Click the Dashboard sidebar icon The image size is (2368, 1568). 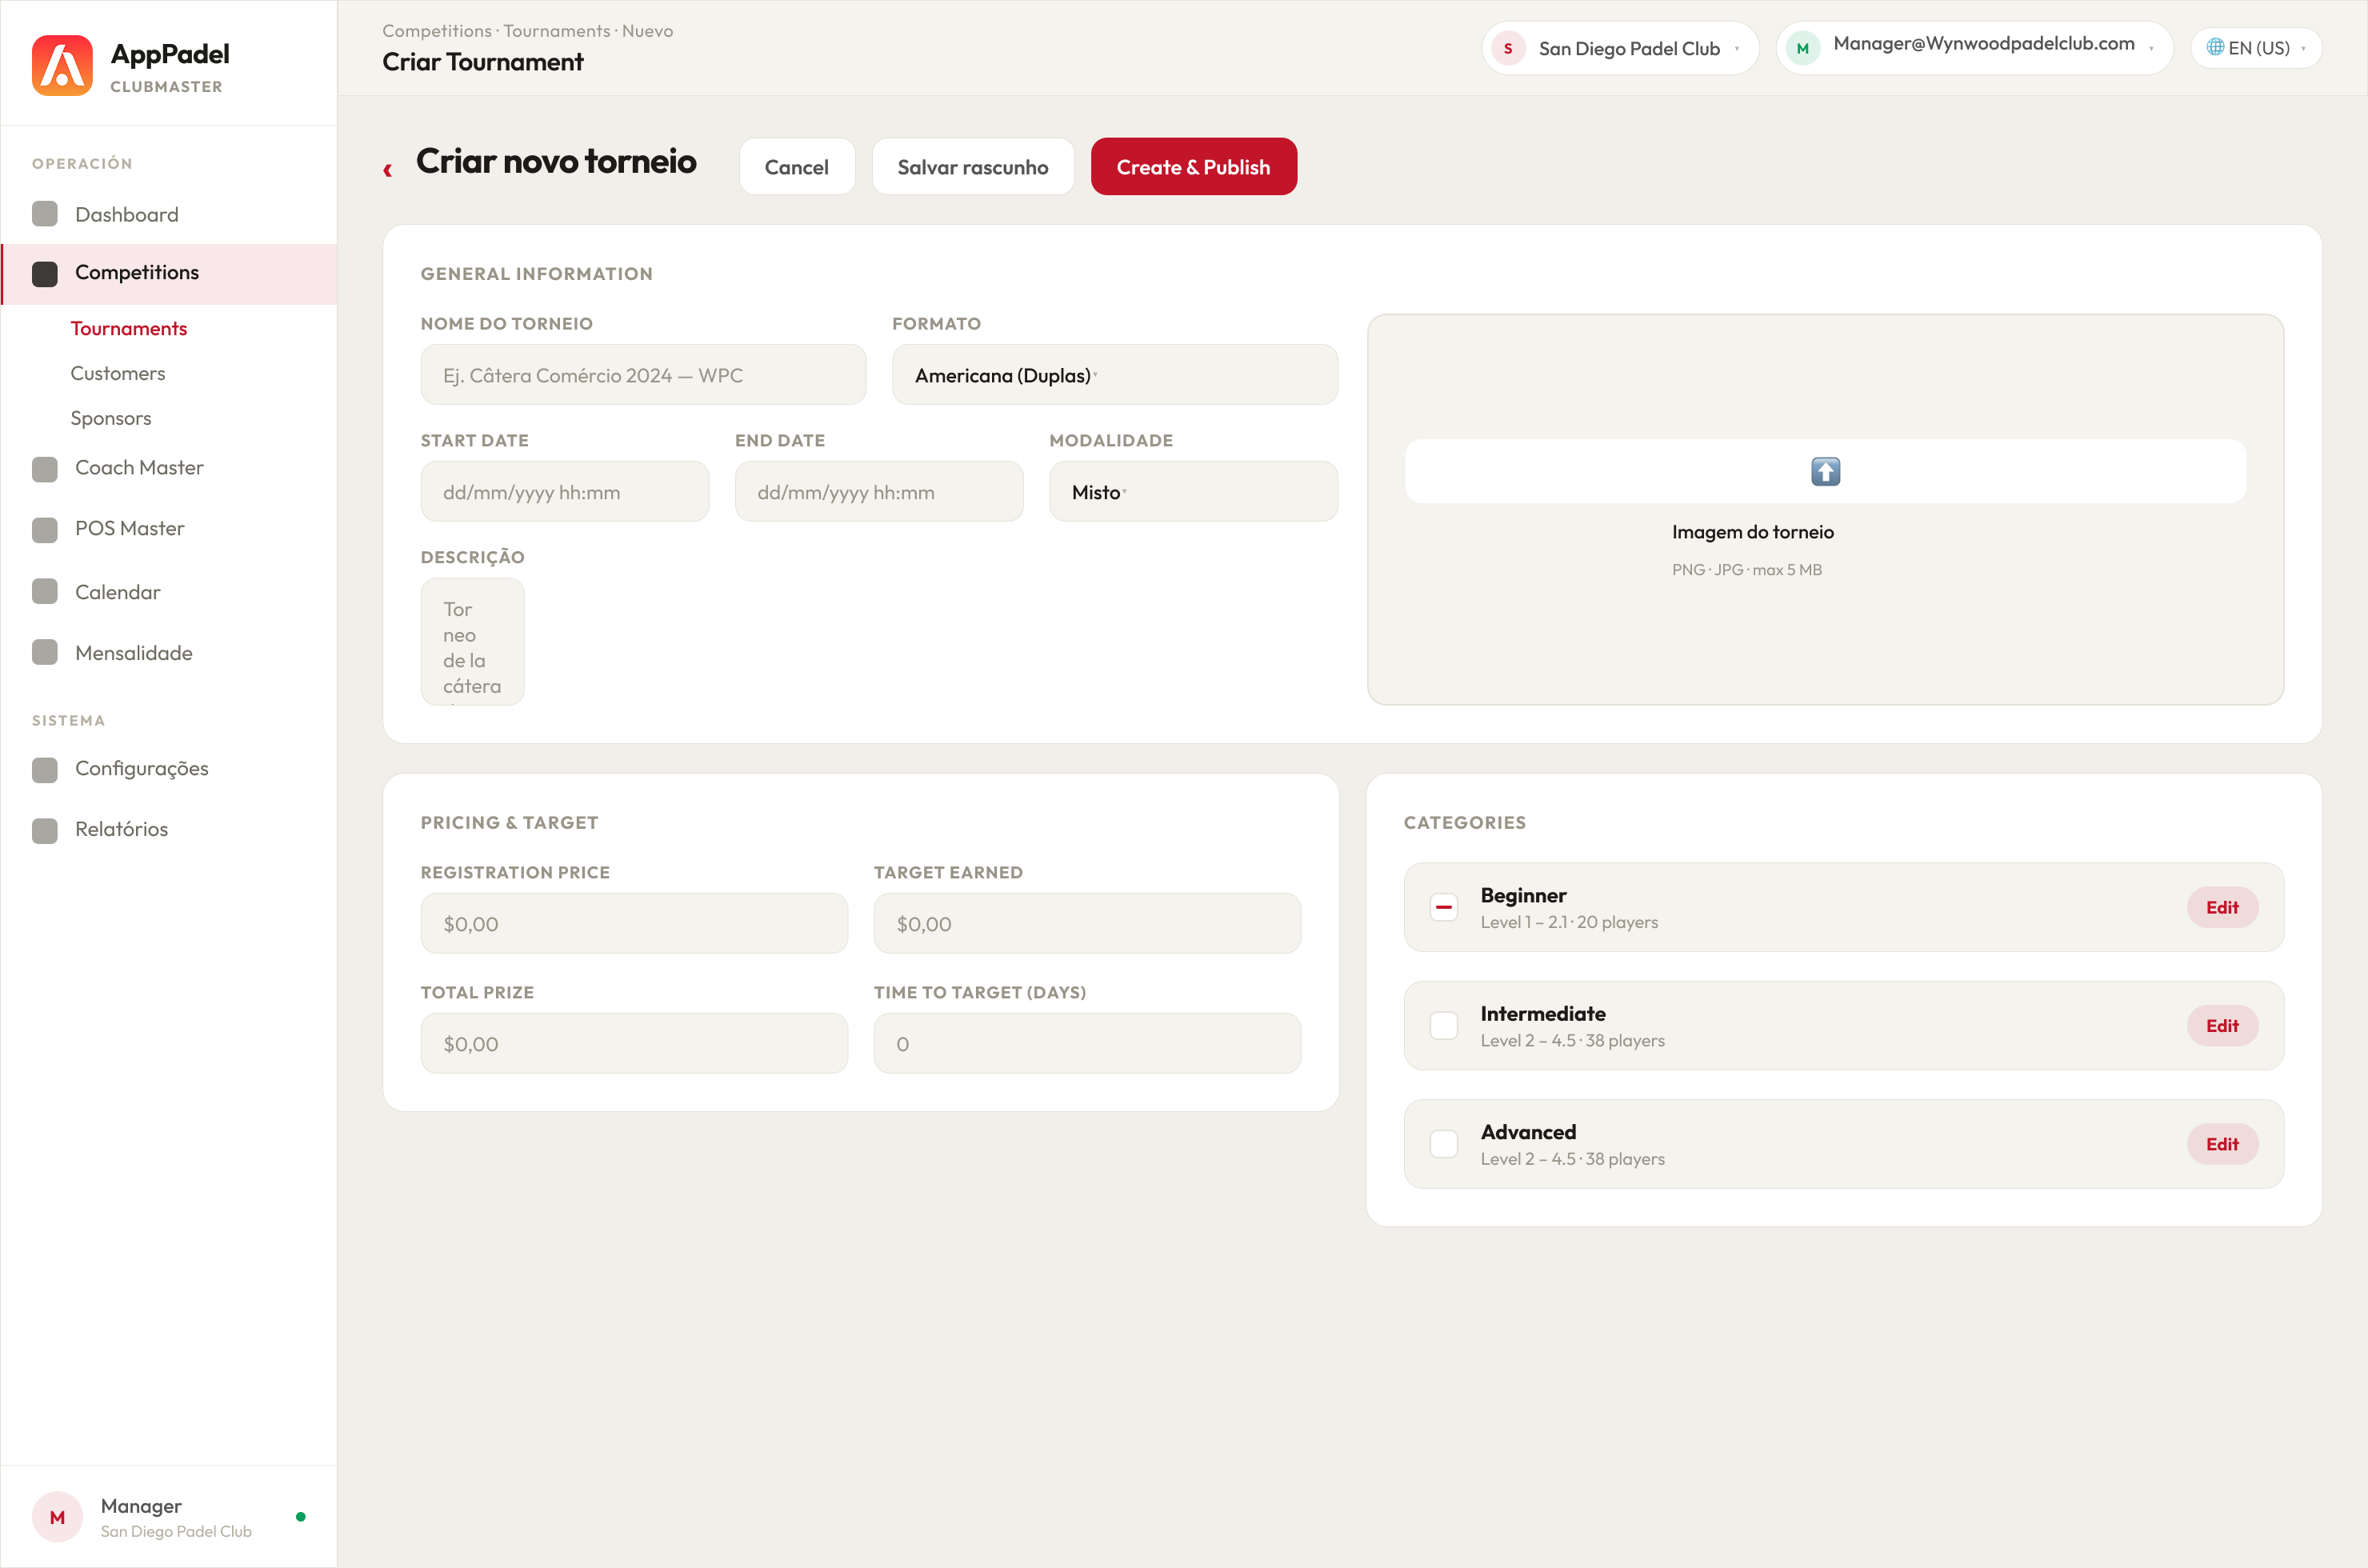pos(45,214)
